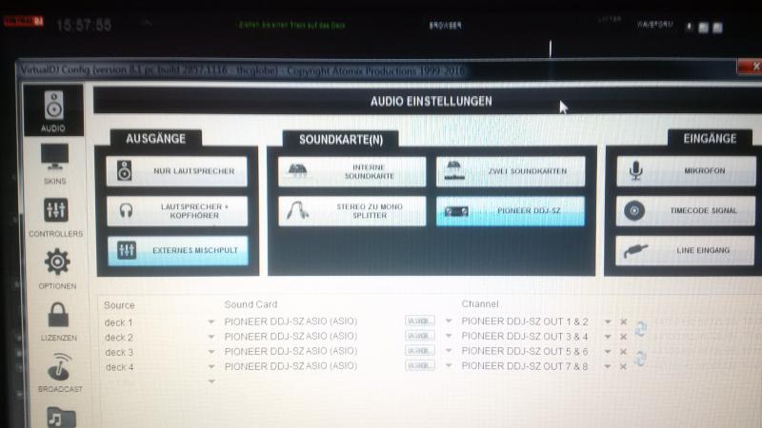Image resolution: width=762 pixels, height=428 pixels.
Task: Click ASIO settings button for deck 4
Action: coord(420,365)
